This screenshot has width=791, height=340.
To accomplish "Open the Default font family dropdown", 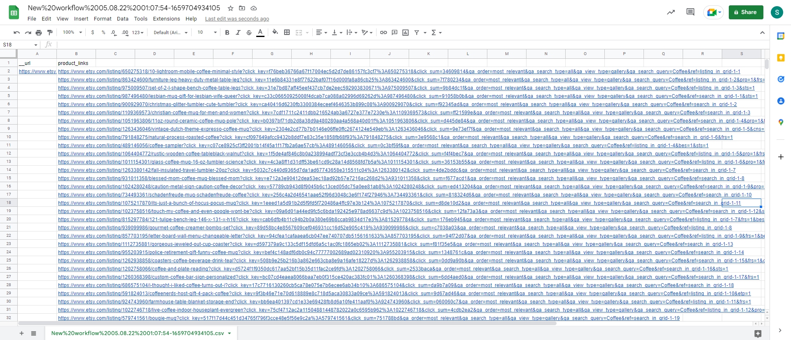I will (x=171, y=32).
